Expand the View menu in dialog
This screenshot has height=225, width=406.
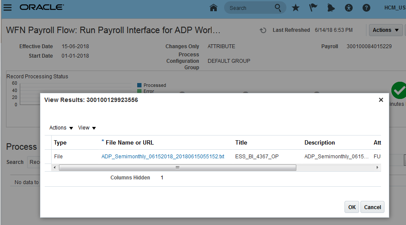(87, 128)
